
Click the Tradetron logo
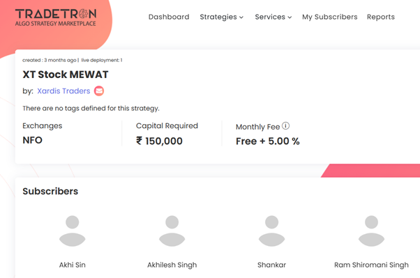[56, 17]
